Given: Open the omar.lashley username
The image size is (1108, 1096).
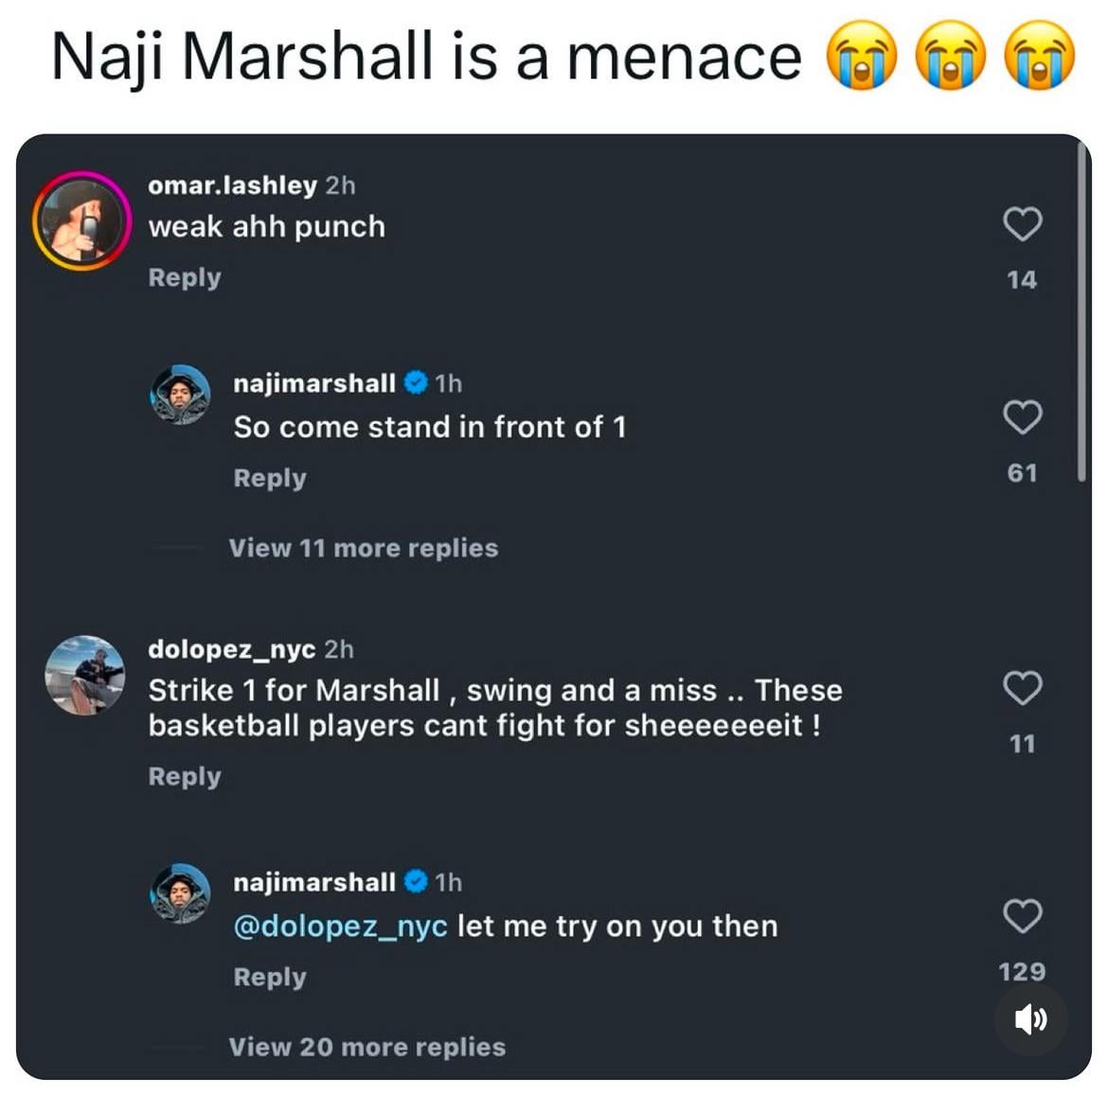Looking at the screenshot, I should click(x=232, y=186).
